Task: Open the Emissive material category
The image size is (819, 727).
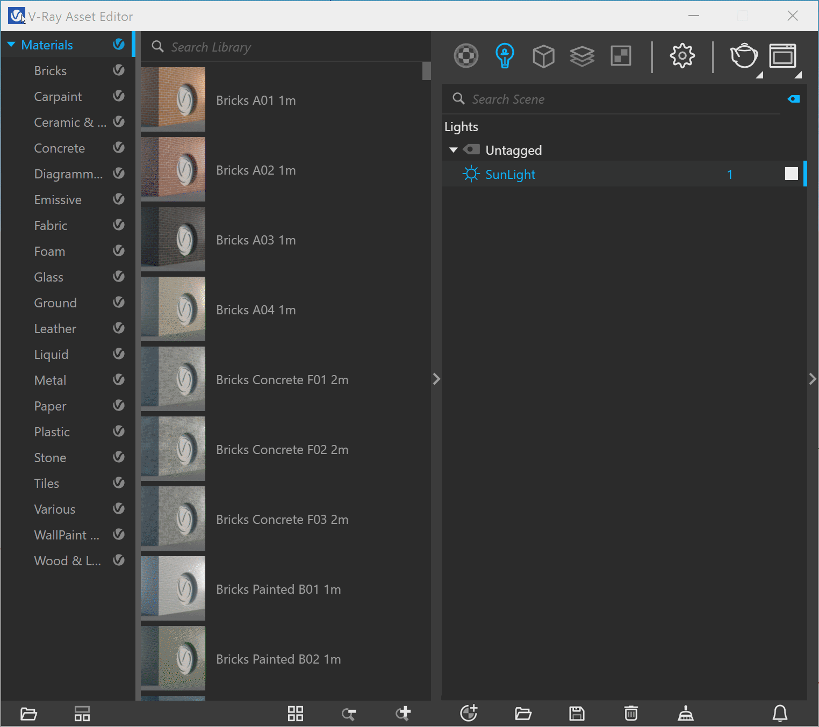Action: 58,200
